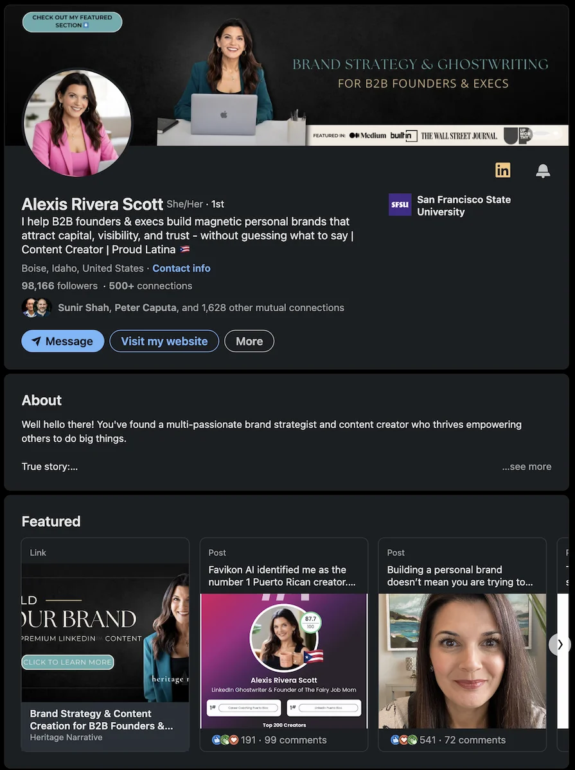Open the More options dropdown

pyautogui.click(x=249, y=341)
